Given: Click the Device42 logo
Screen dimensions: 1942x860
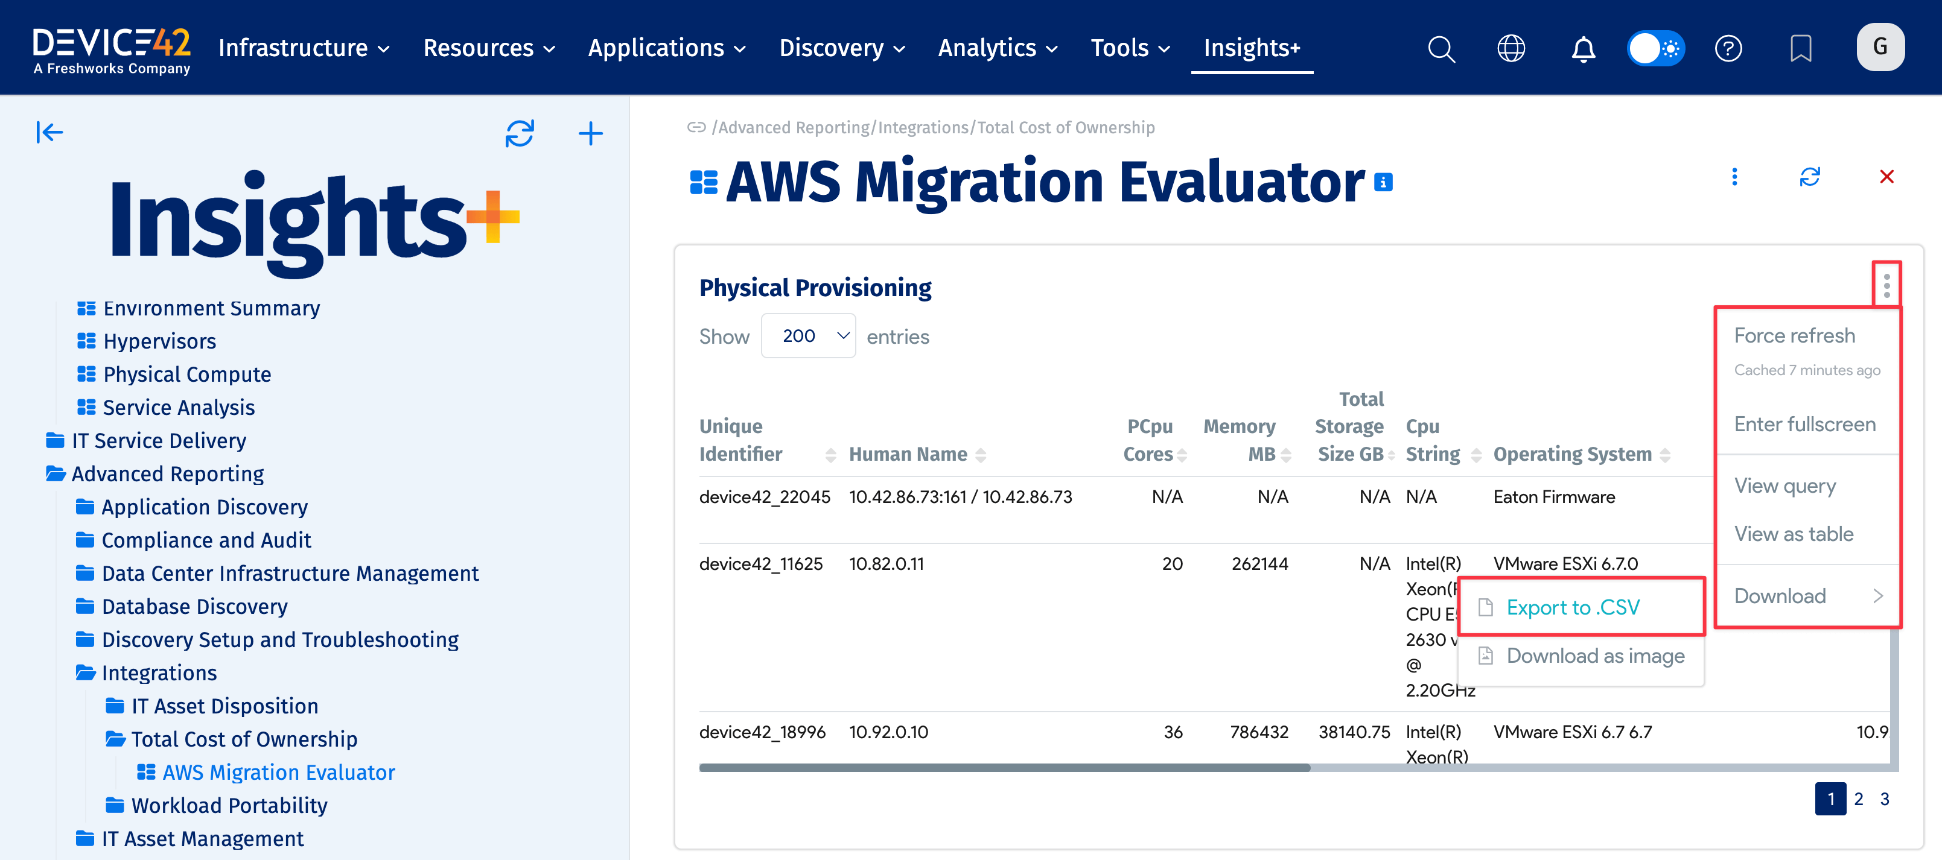Looking at the screenshot, I should (x=112, y=51).
